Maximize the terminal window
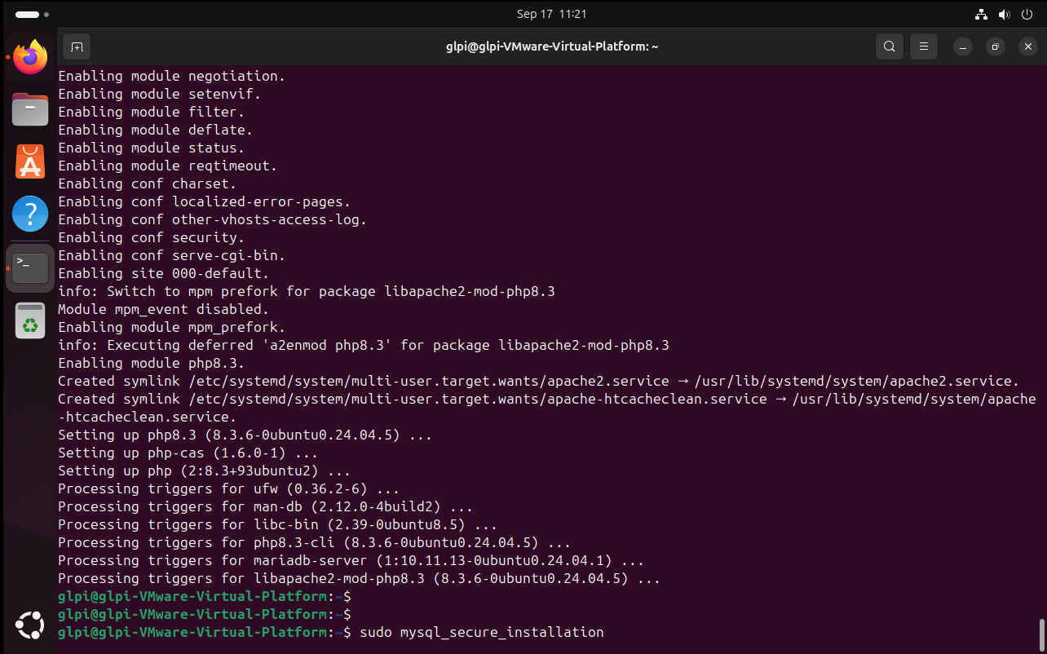Image resolution: width=1047 pixels, height=654 pixels. (x=995, y=46)
